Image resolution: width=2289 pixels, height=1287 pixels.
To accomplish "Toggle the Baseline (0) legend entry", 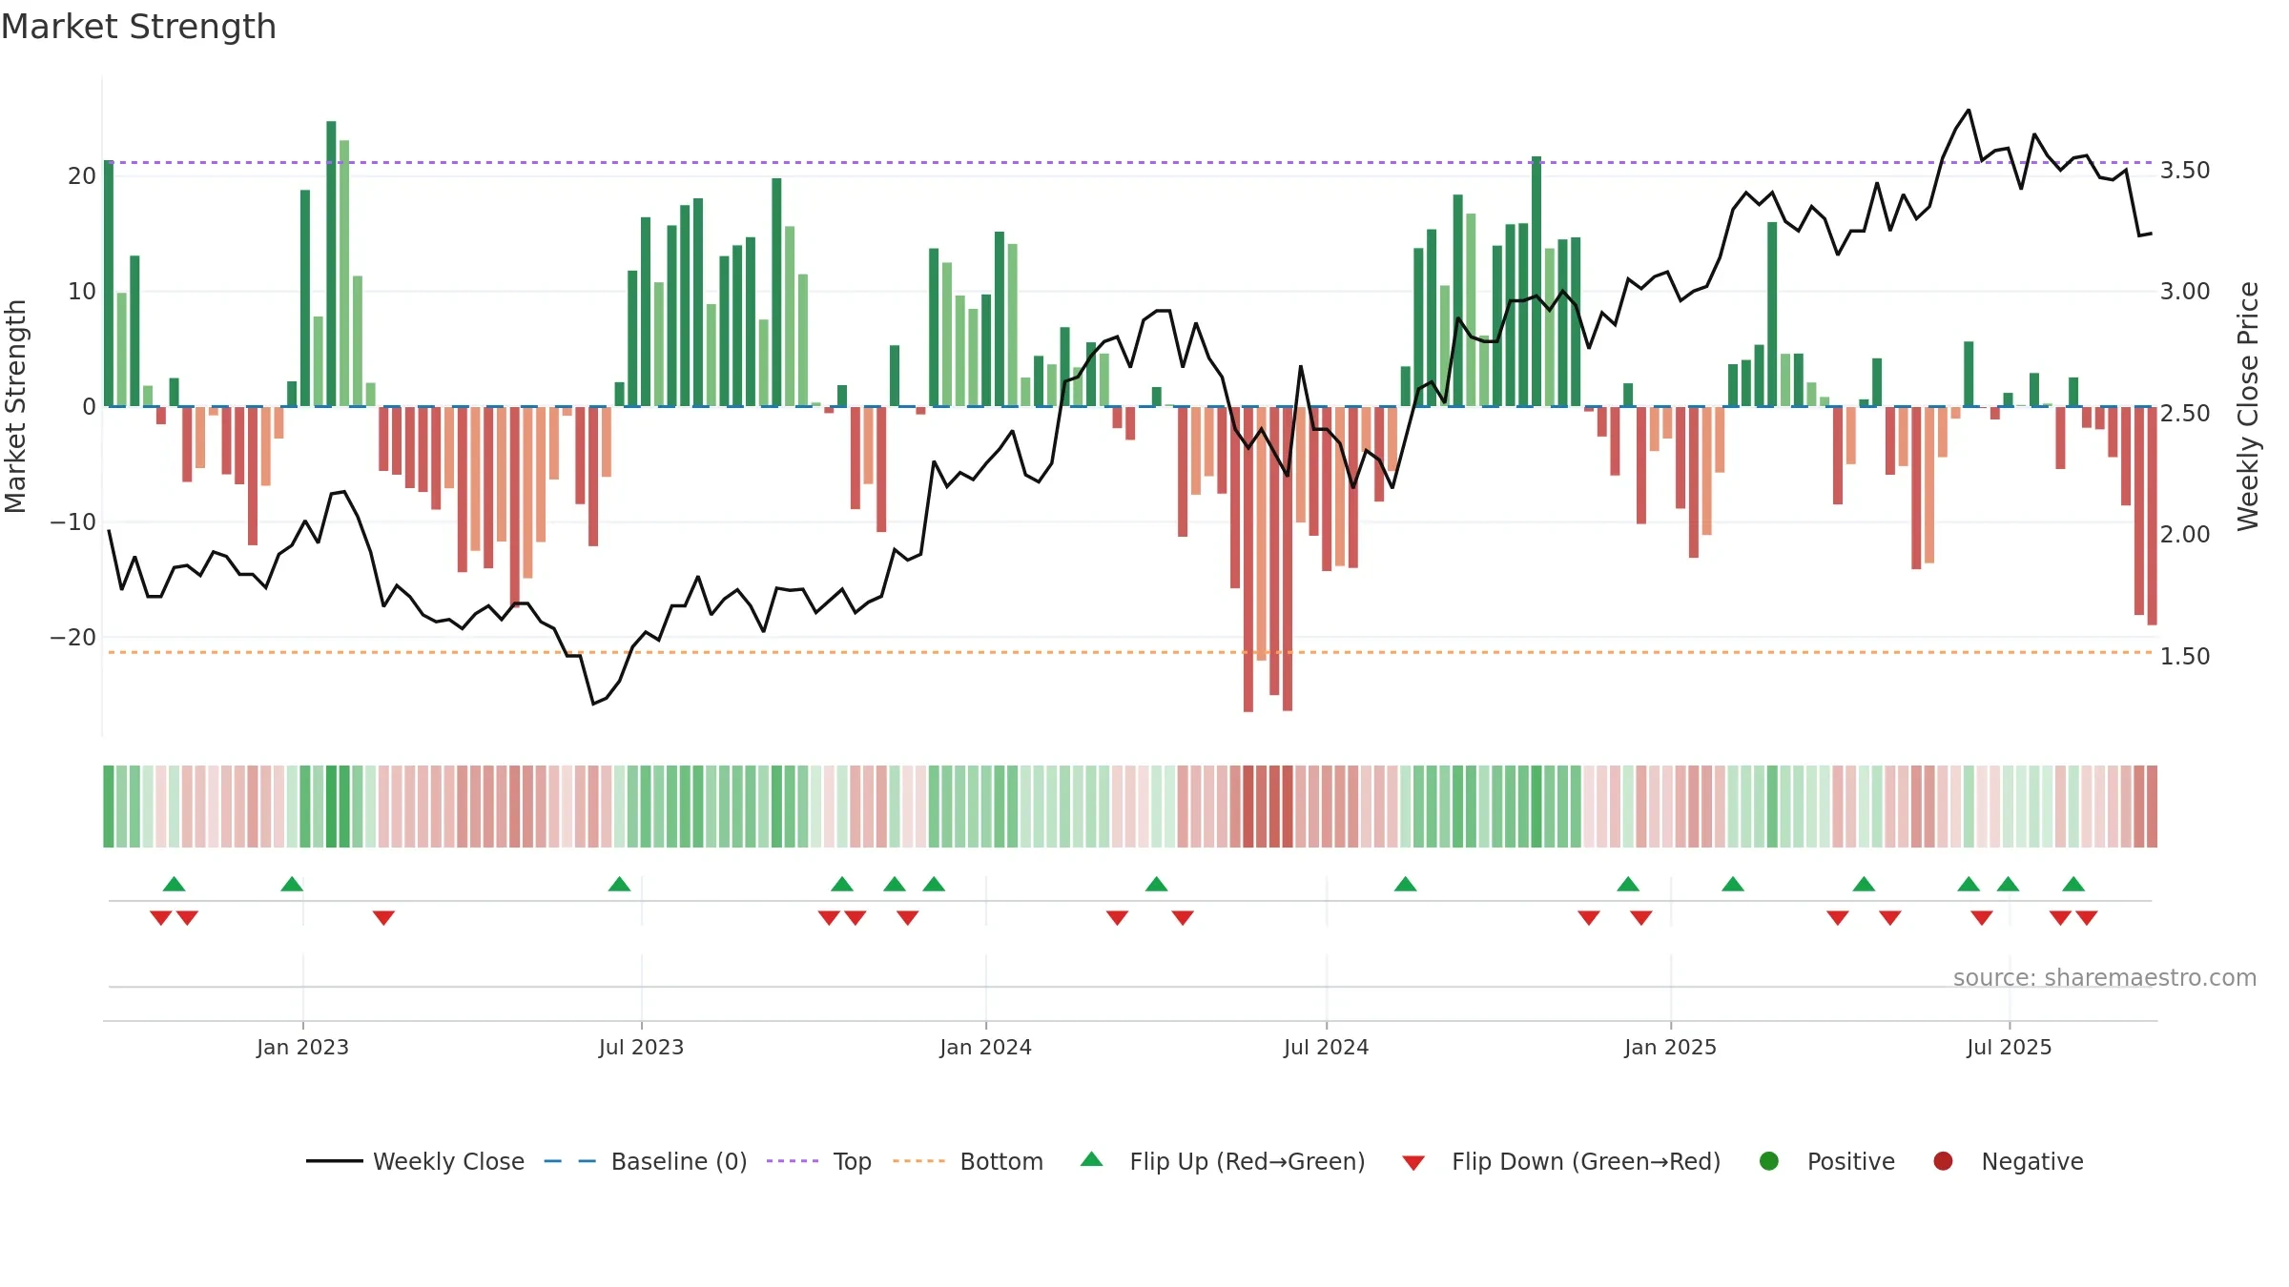I will click(x=646, y=1161).
